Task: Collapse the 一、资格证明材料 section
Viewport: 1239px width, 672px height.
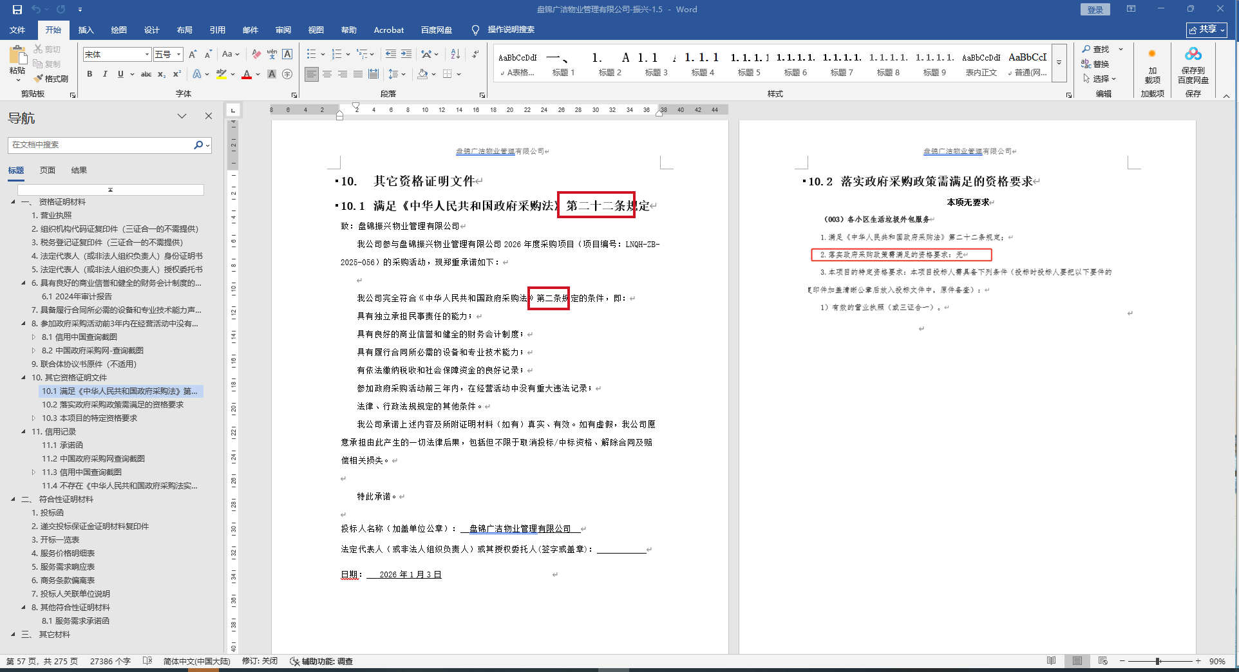Action: tap(14, 201)
